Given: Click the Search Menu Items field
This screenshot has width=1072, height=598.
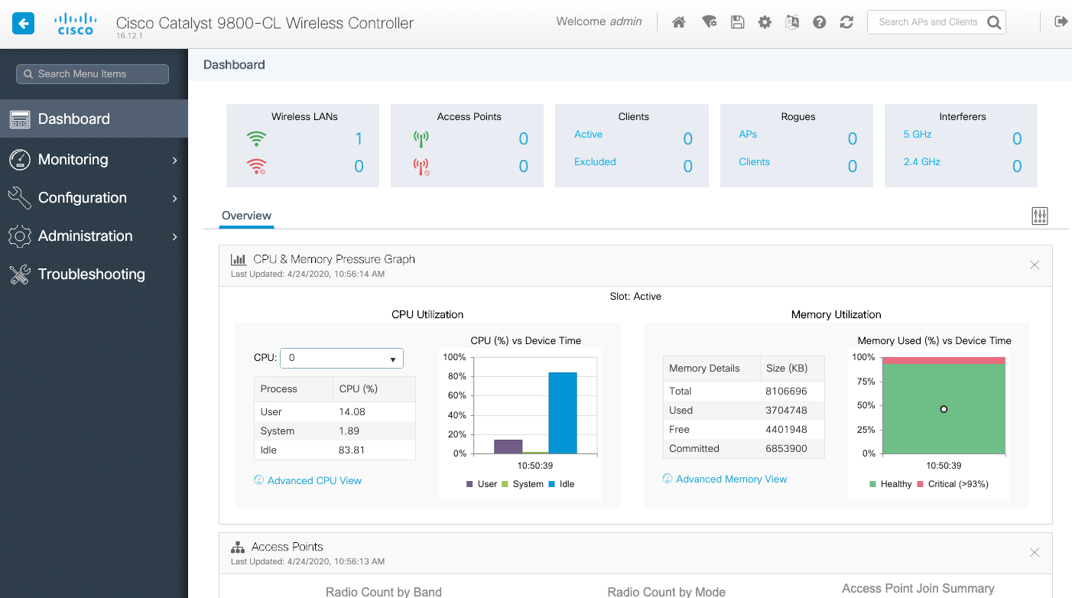Looking at the screenshot, I should coord(93,74).
